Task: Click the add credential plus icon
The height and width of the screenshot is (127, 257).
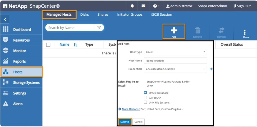Action: (211, 69)
